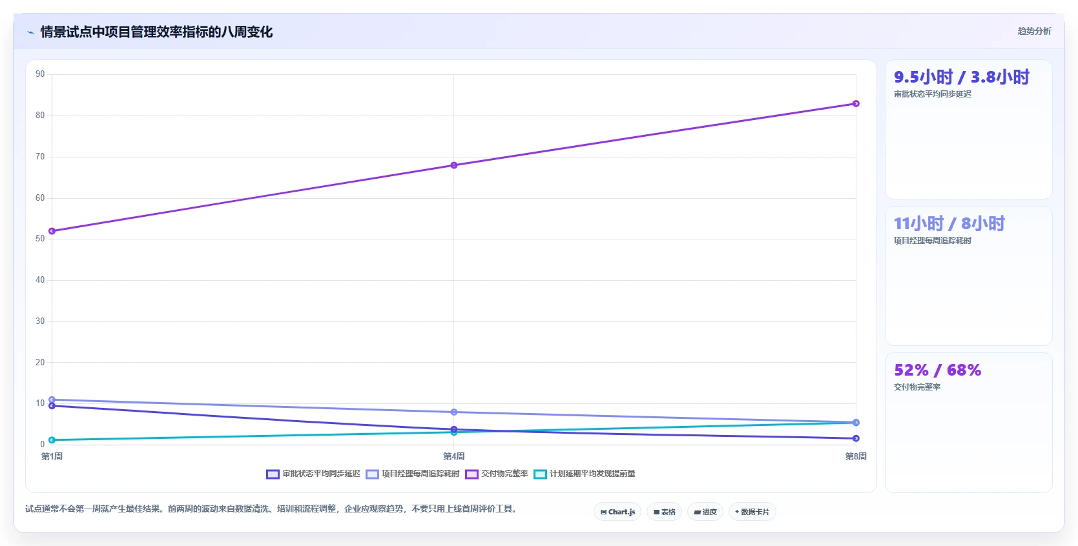Viewport: 1078px width, 546px height.
Task: Click the 交付物完整率 legend label
Action: click(x=504, y=474)
